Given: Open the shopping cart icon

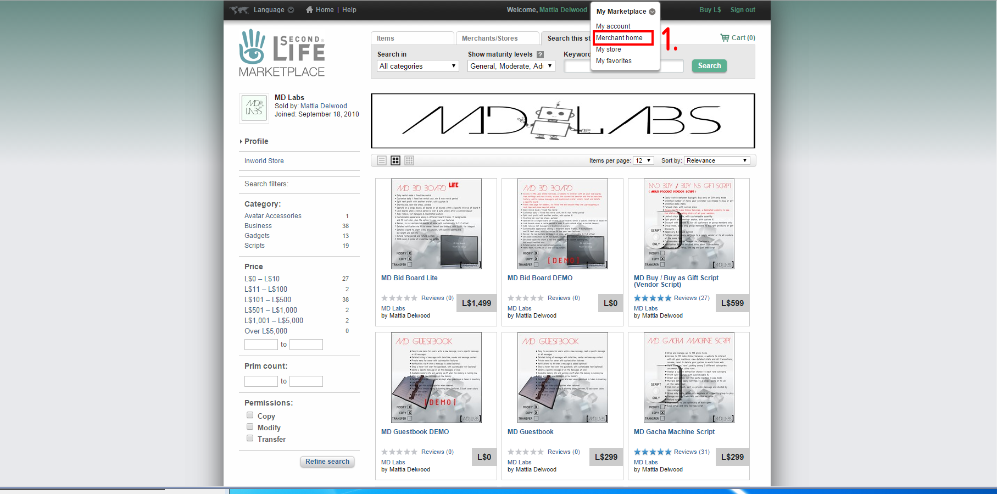Looking at the screenshot, I should 725,37.
